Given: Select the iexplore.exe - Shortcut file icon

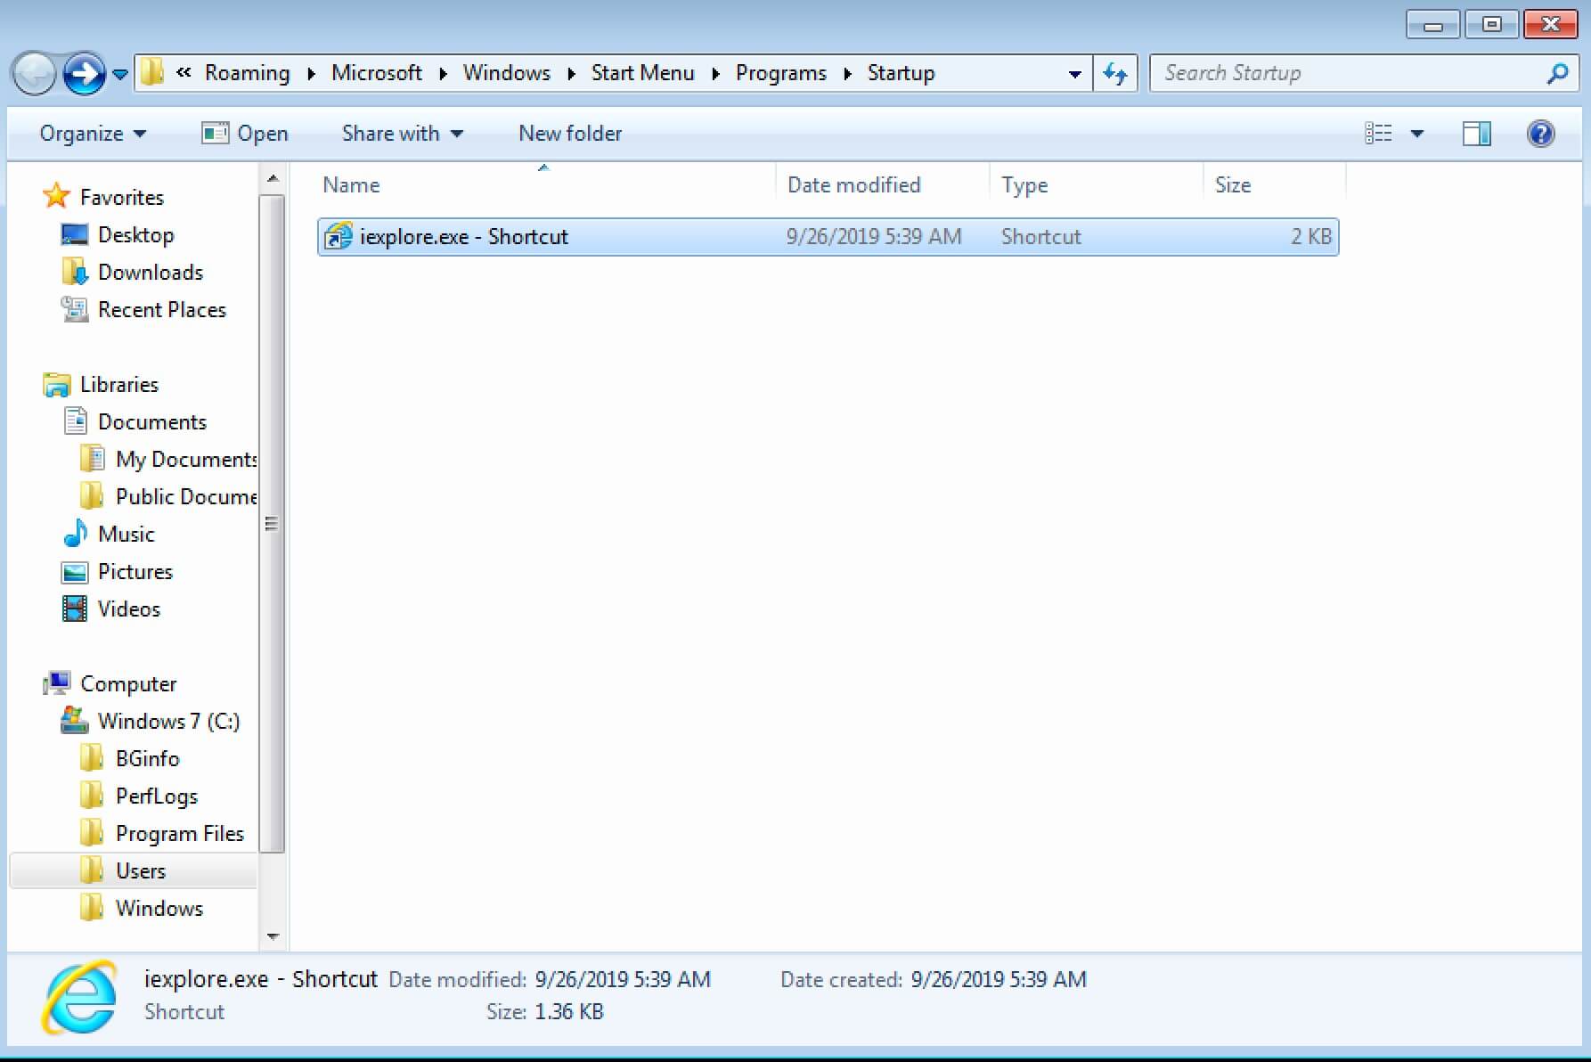Looking at the screenshot, I should [x=338, y=236].
